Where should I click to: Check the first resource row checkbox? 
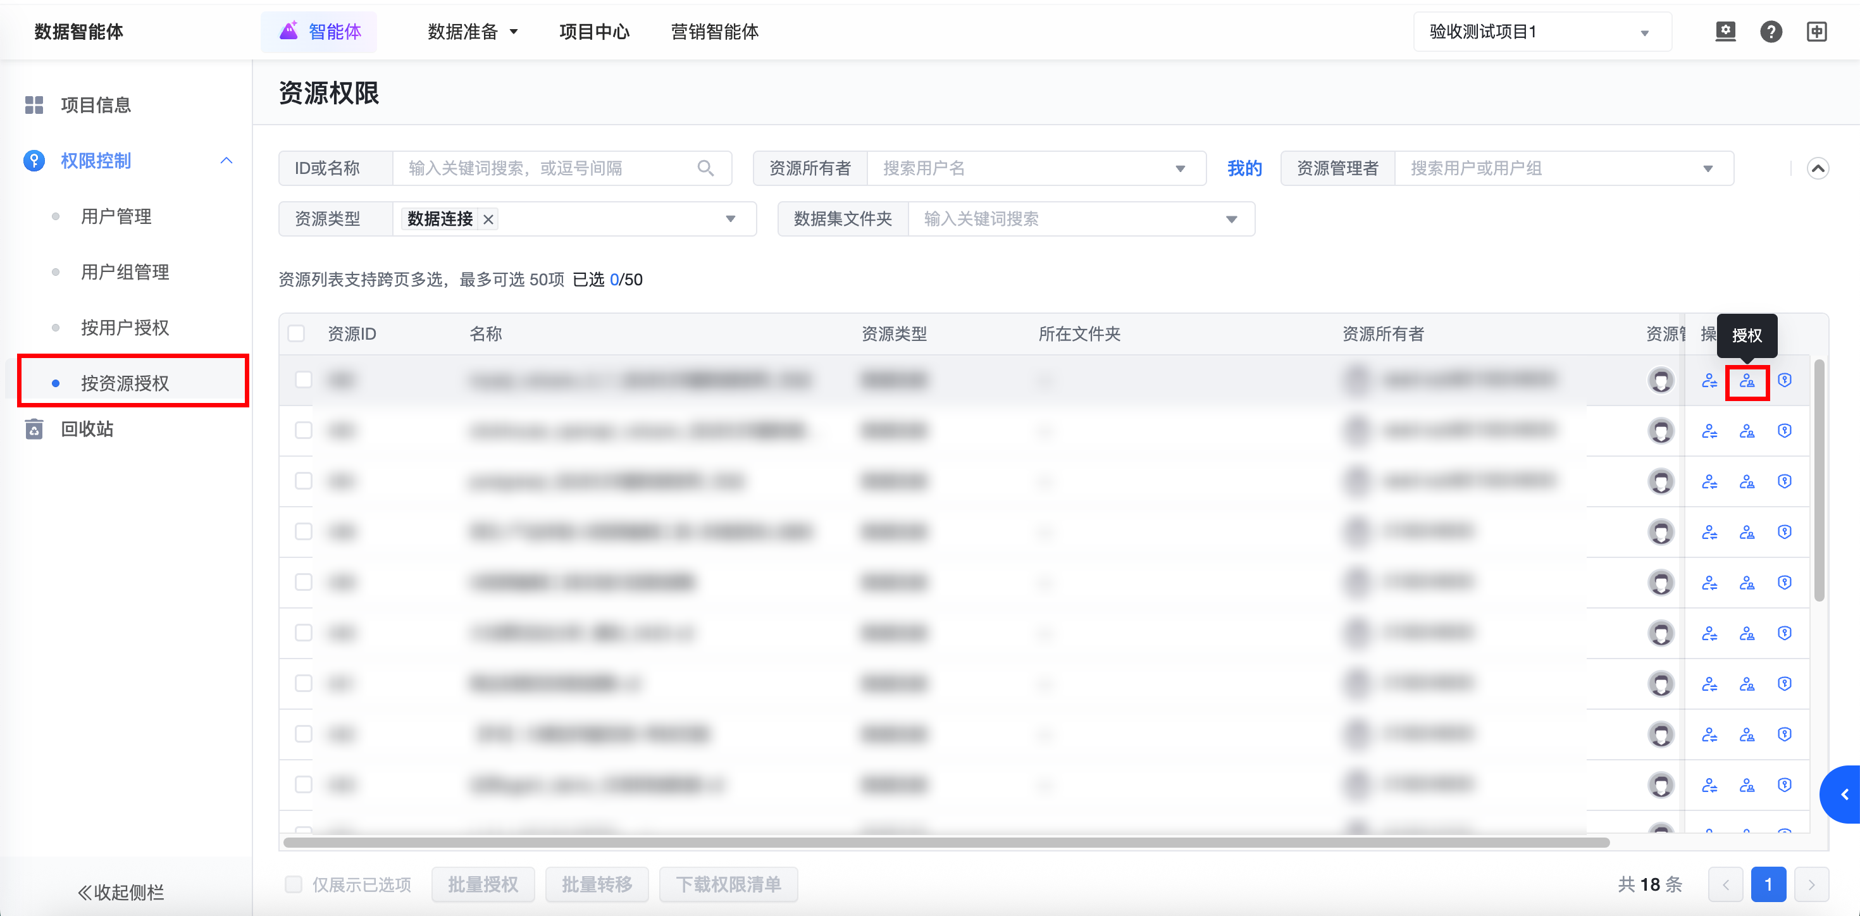pos(303,380)
